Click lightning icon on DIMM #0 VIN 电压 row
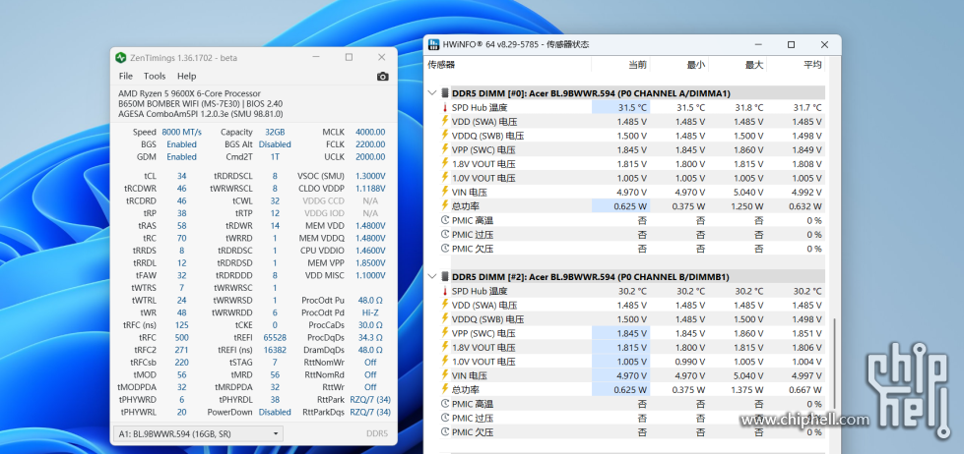 click(445, 192)
